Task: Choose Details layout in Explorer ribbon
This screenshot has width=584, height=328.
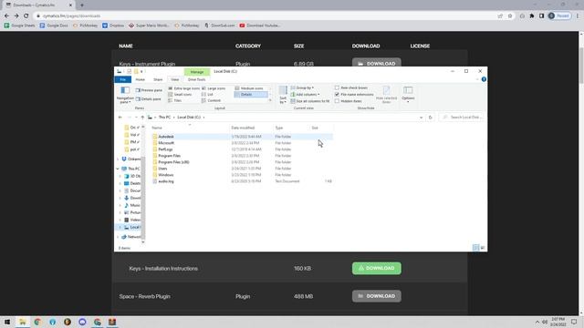Action: click(x=251, y=95)
